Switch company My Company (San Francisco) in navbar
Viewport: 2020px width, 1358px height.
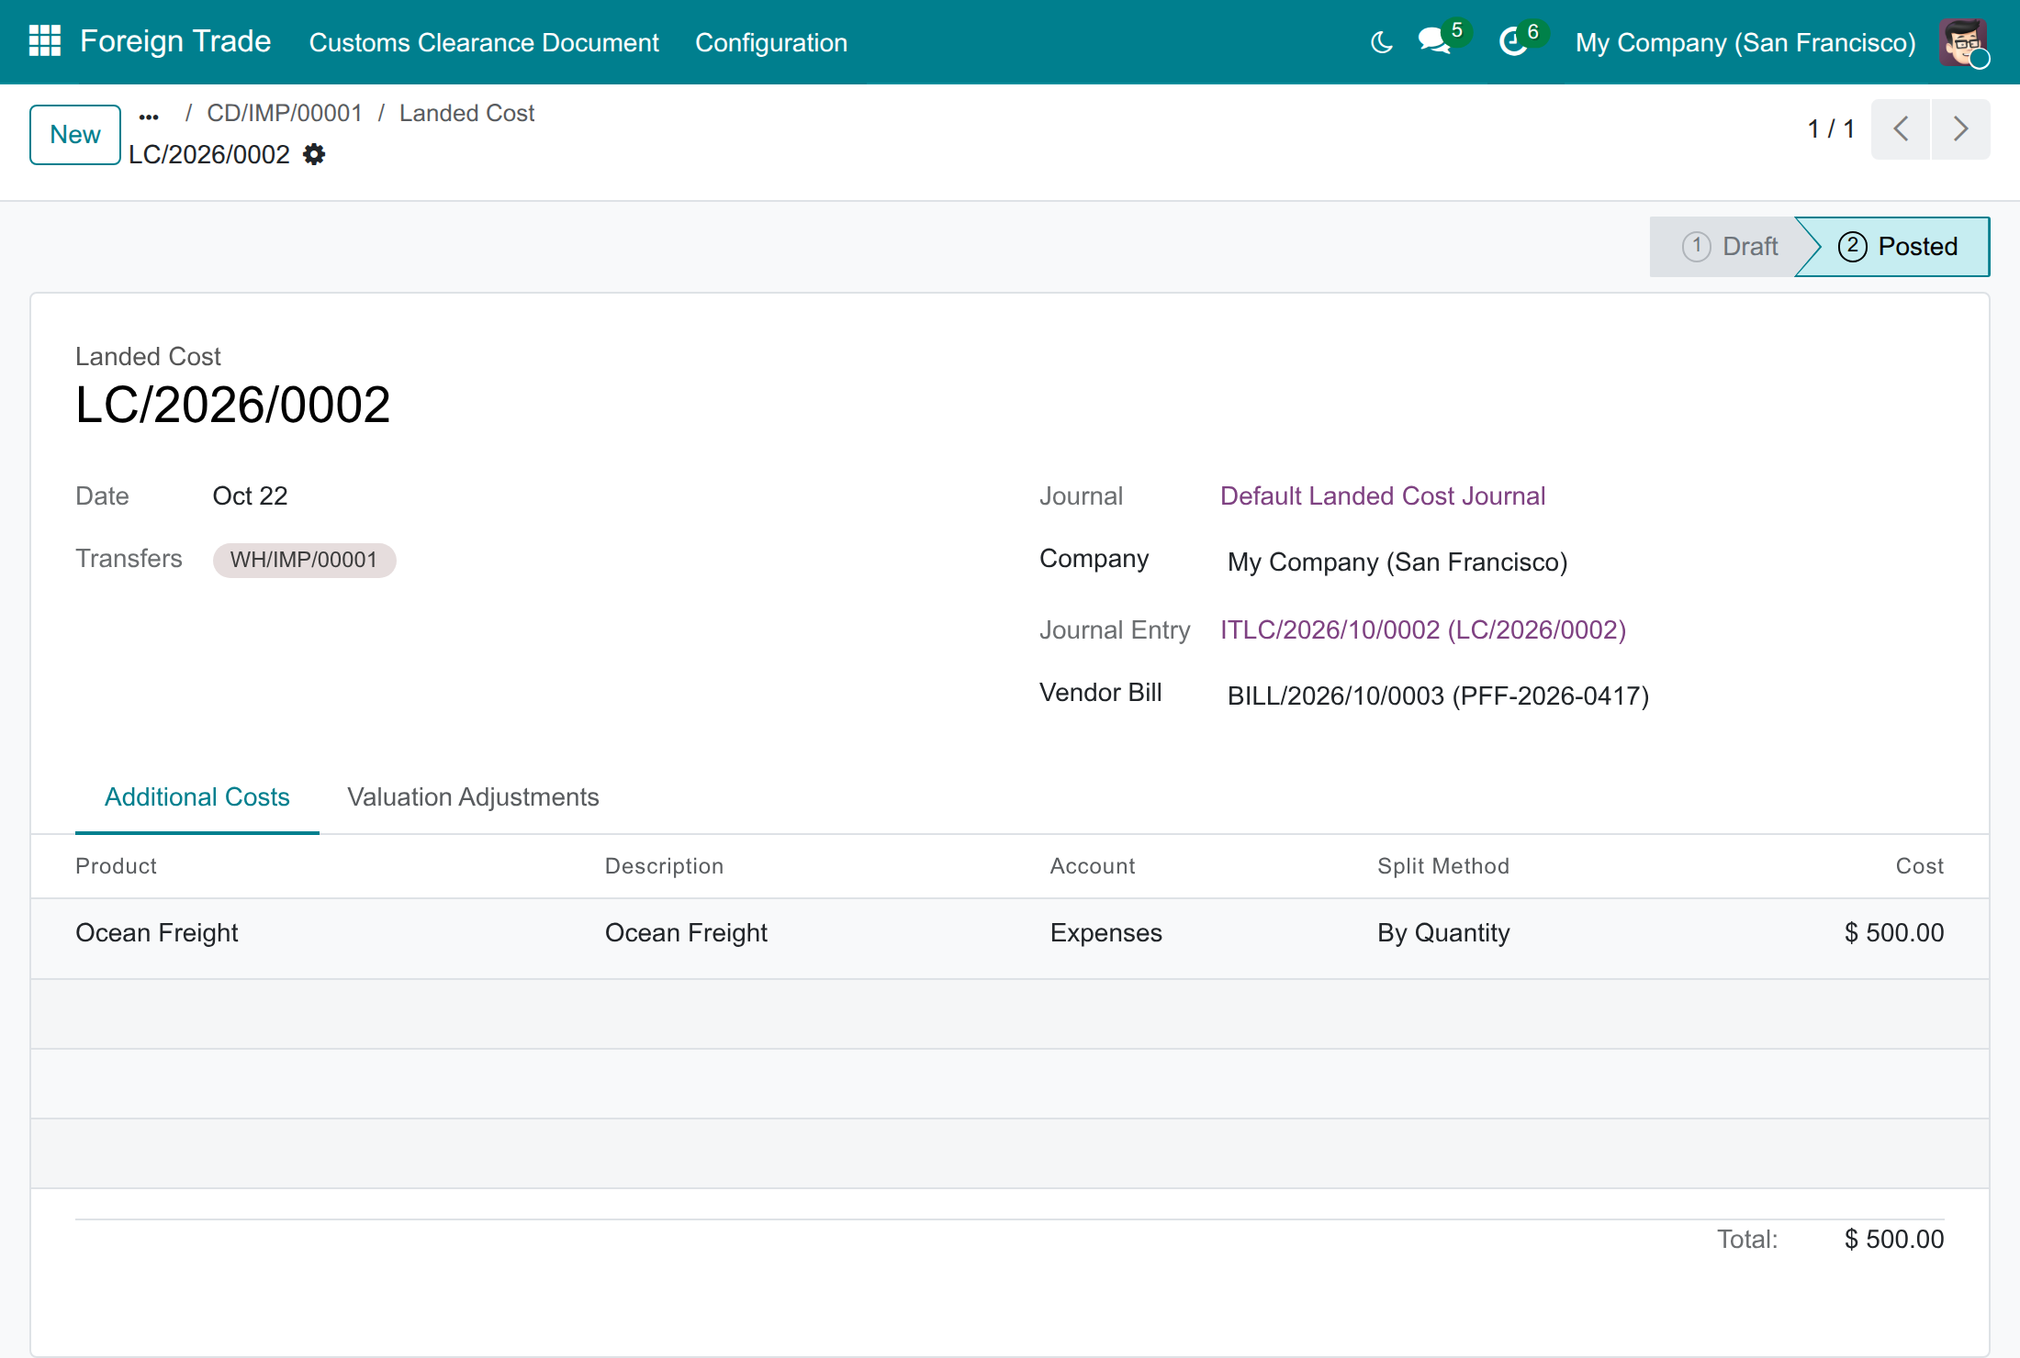(1745, 42)
